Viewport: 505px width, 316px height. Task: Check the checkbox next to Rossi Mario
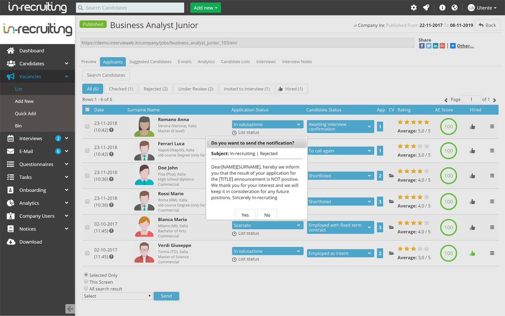[x=87, y=201]
